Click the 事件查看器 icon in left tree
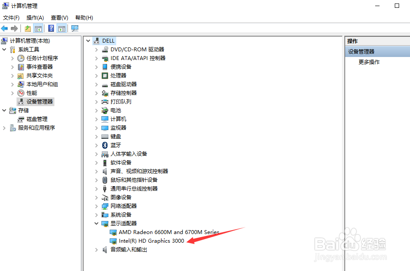410x271 pixels. [x=21, y=67]
